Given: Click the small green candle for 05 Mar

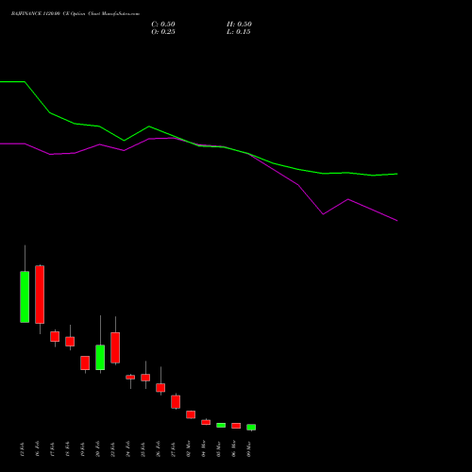Looking at the screenshot, I should pos(221,425).
